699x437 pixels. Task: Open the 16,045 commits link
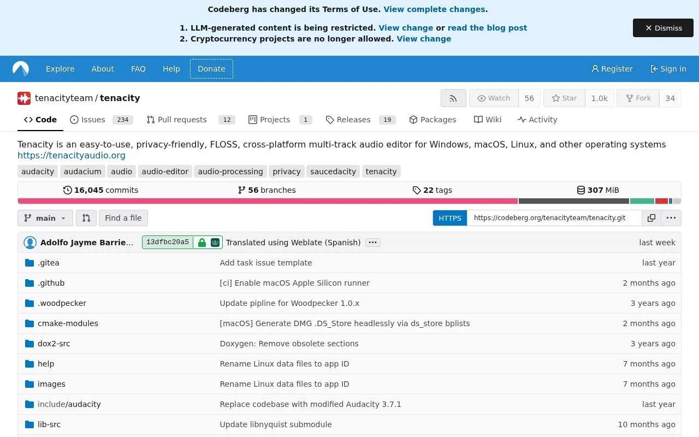101,190
